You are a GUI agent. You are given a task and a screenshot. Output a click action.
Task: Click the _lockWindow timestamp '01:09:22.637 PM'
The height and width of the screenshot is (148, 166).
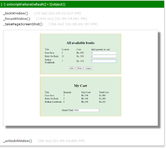pos(64,13)
